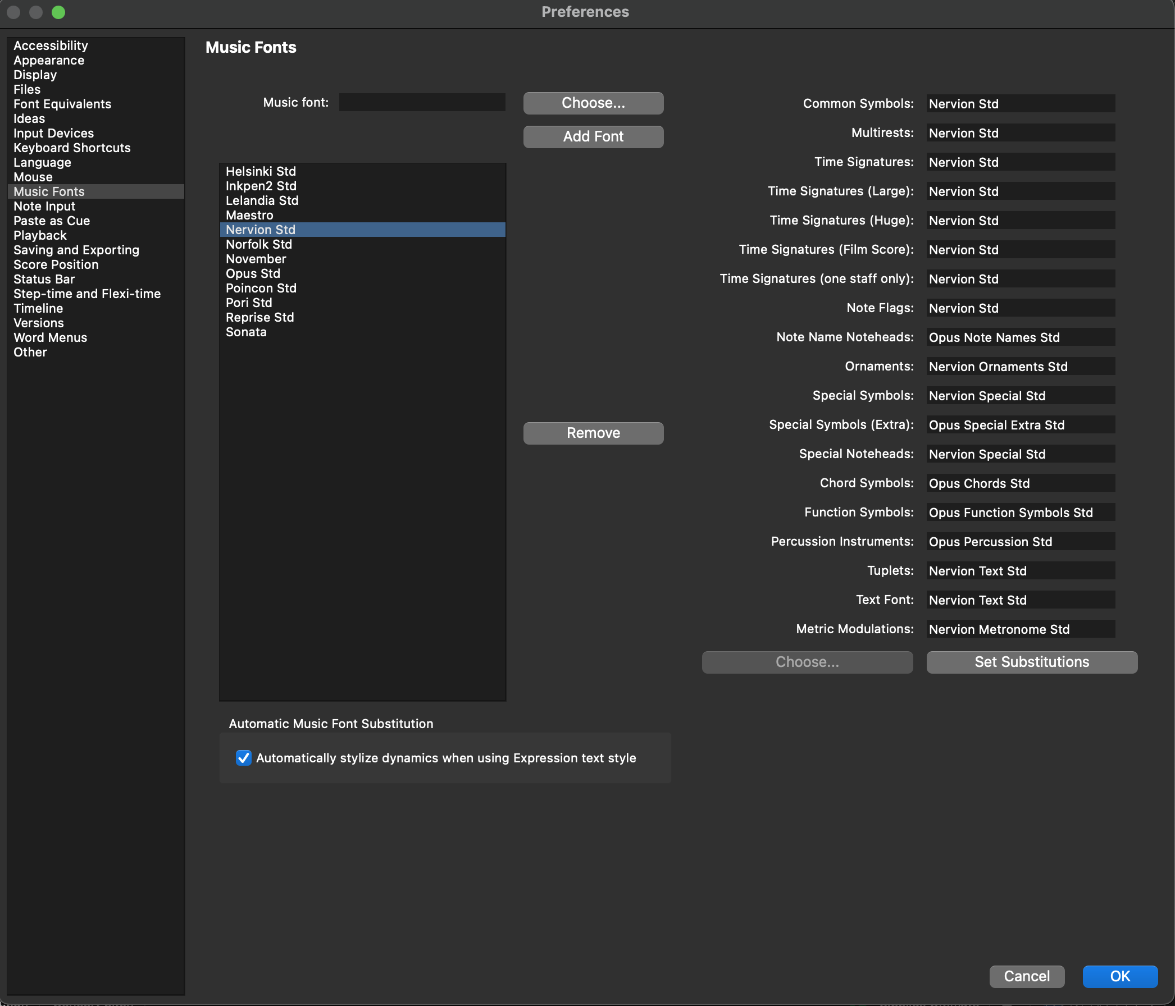Click the Remove button

pos(593,433)
